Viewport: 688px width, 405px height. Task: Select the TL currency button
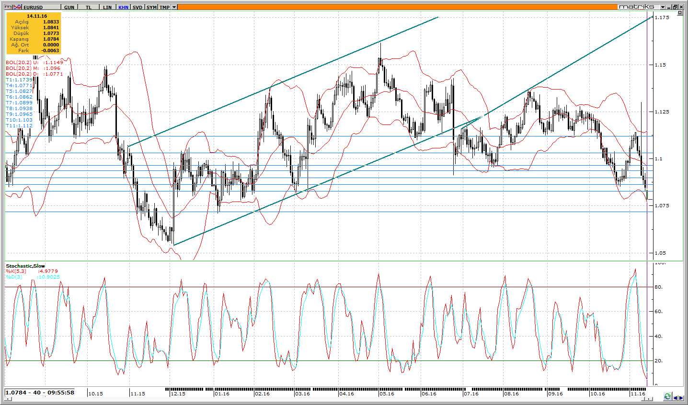tap(89, 7)
